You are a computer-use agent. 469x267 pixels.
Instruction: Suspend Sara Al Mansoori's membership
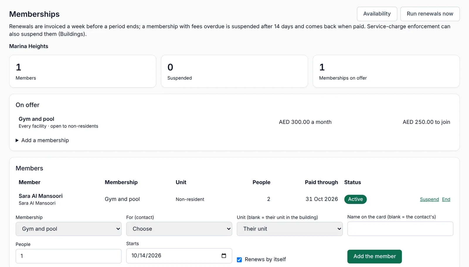pos(429,199)
